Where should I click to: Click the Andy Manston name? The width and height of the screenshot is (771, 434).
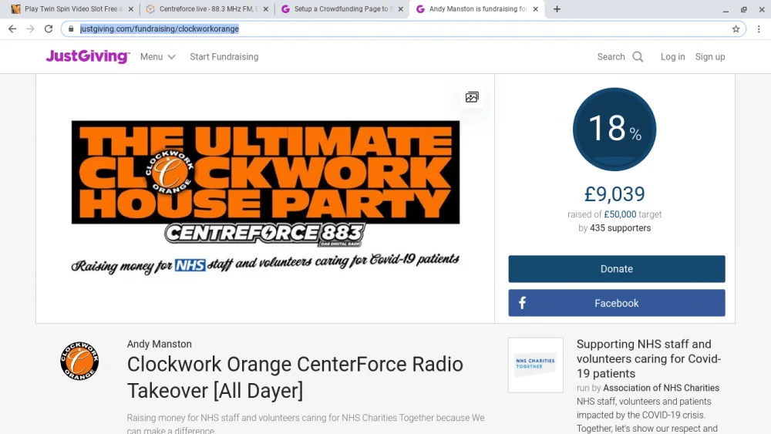click(x=160, y=344)
